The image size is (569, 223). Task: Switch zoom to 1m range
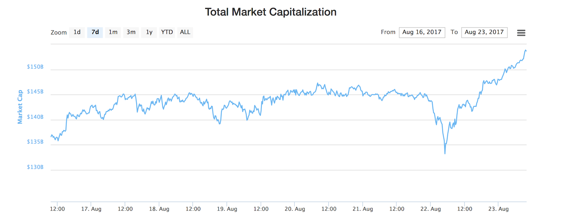(113, 32)
